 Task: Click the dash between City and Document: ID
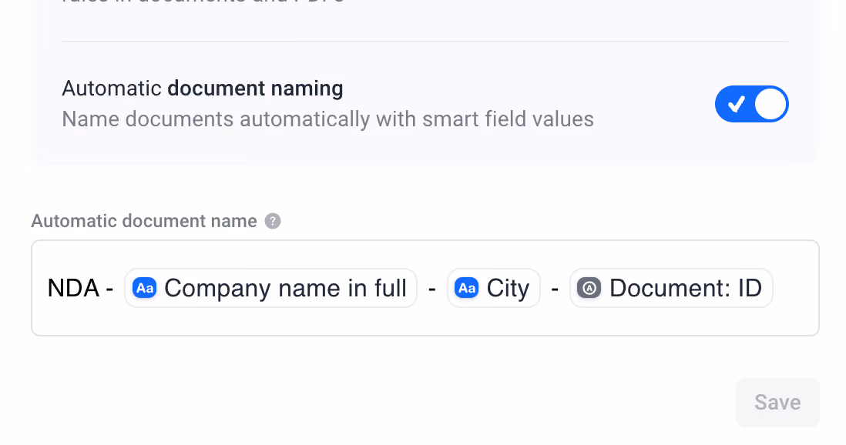[555, 289]
